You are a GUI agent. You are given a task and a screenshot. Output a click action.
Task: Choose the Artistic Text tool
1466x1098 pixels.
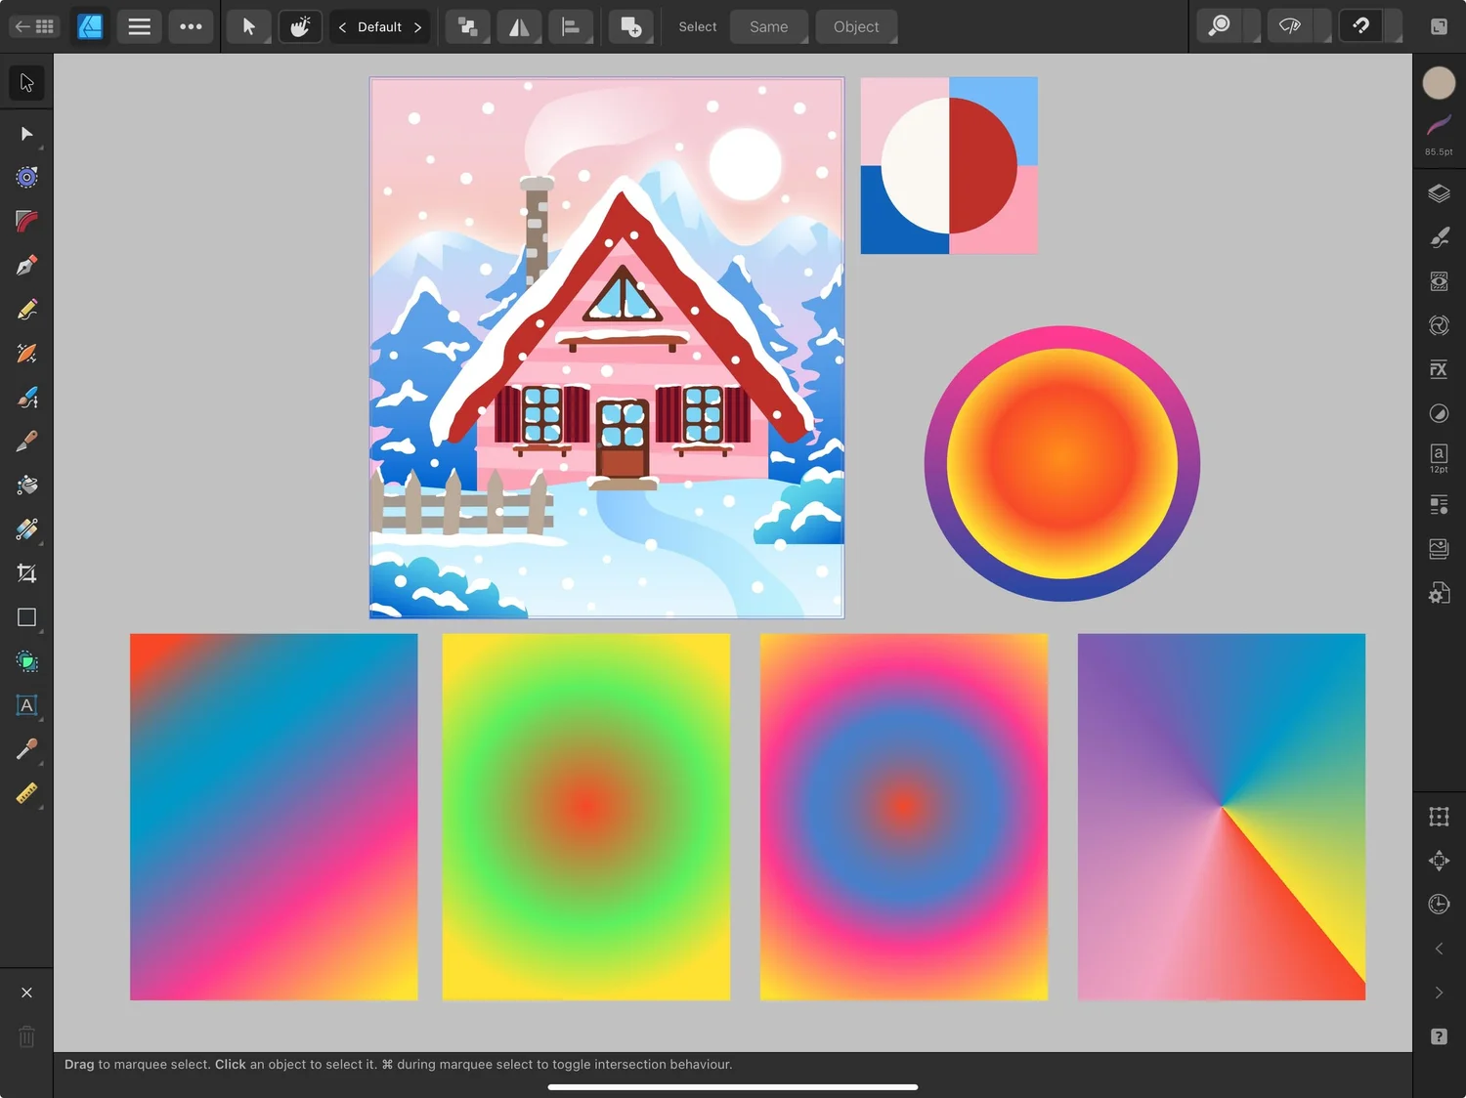click(x=26, y=705)
